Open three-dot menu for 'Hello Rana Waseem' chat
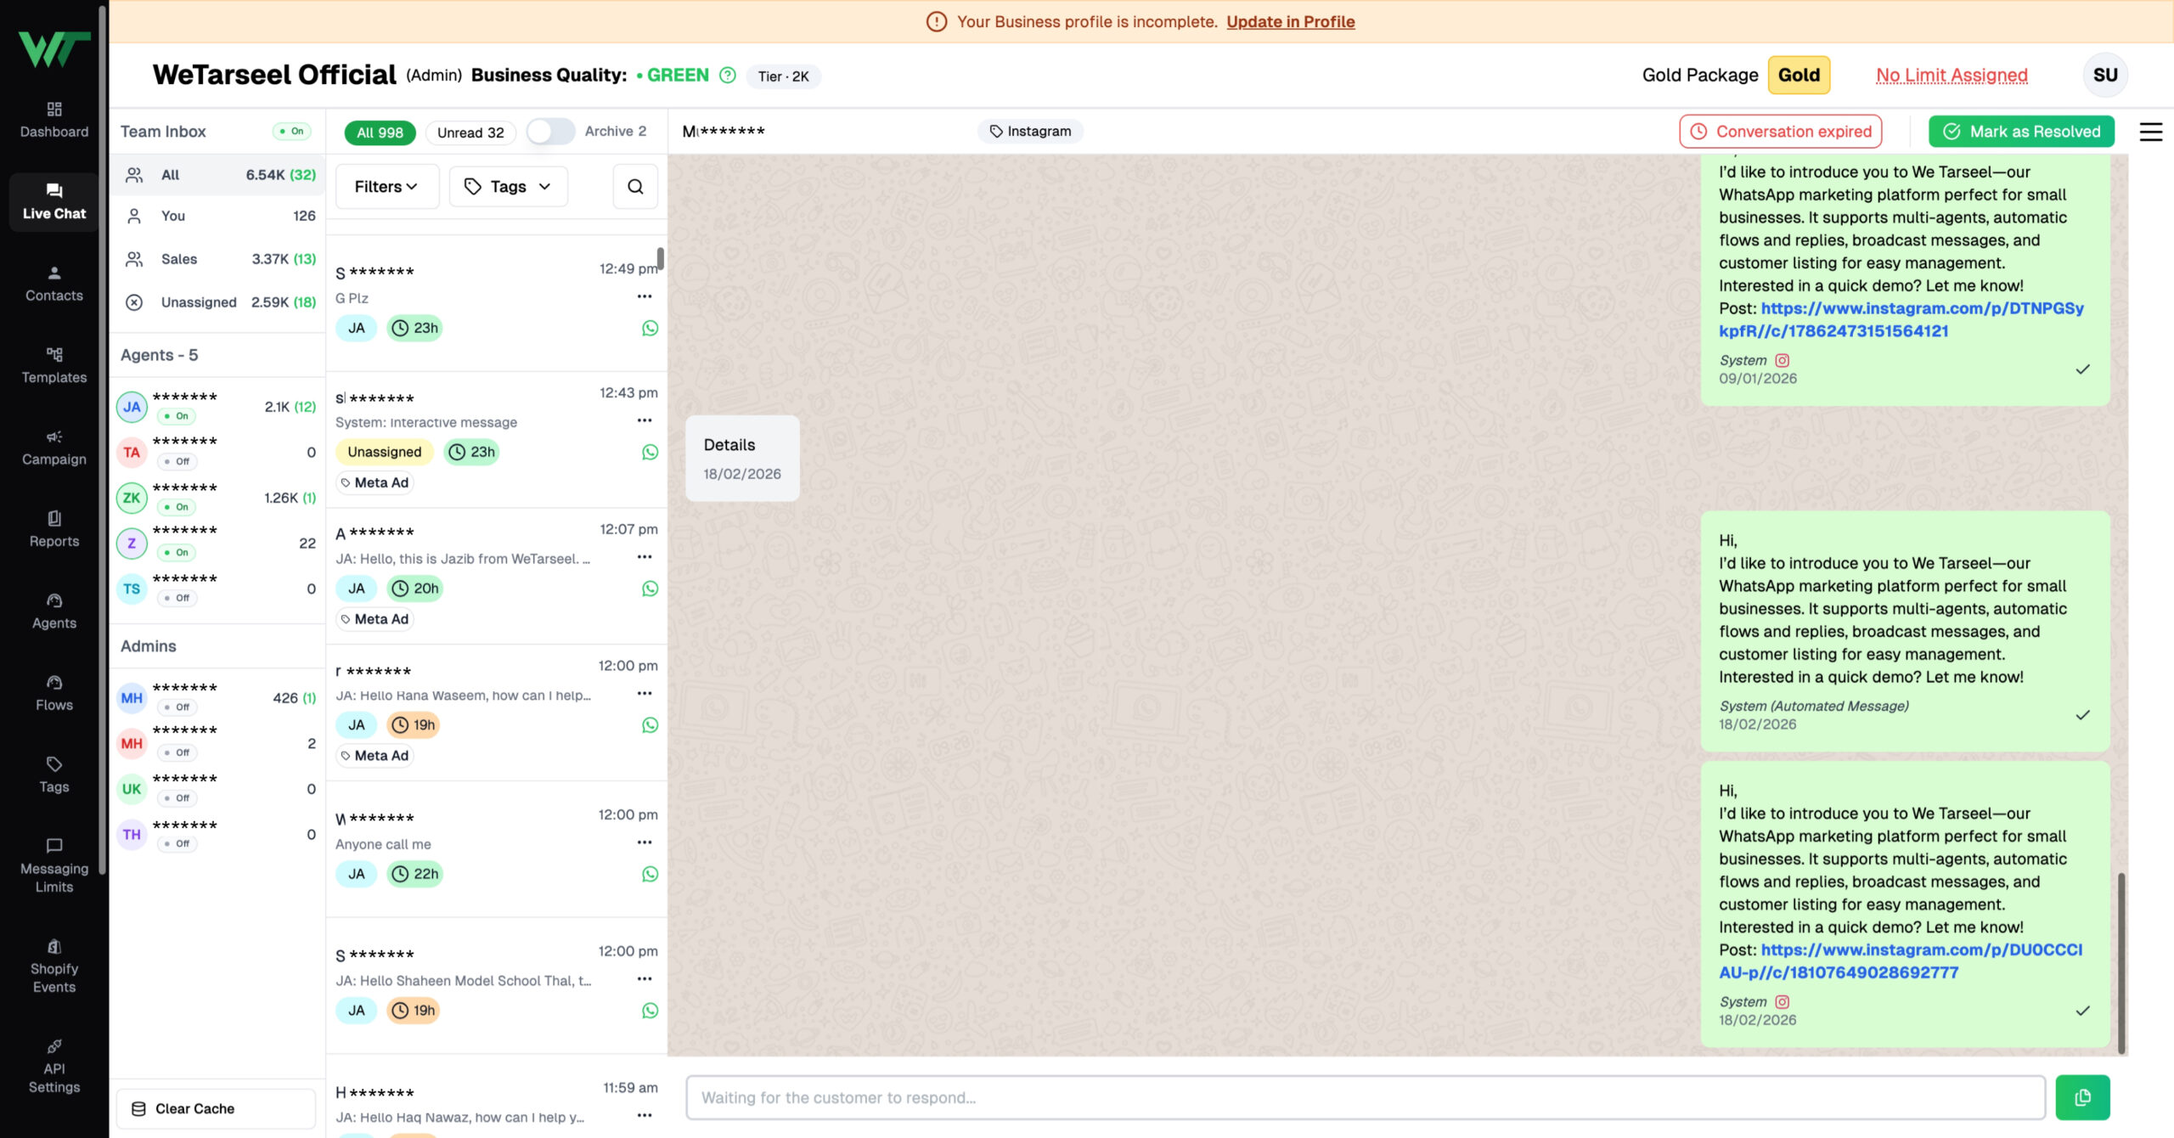2174x1138 pixels. coord(645,694)
